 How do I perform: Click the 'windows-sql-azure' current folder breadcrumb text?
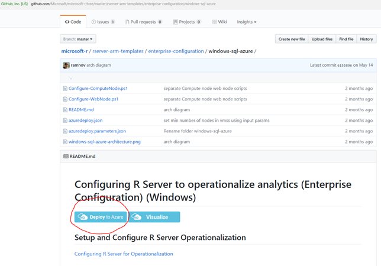(x=231, y=51)
